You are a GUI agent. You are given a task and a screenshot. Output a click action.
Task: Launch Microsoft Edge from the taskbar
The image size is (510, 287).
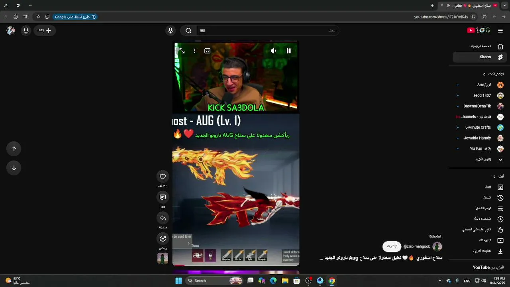[x=273, y=281]
